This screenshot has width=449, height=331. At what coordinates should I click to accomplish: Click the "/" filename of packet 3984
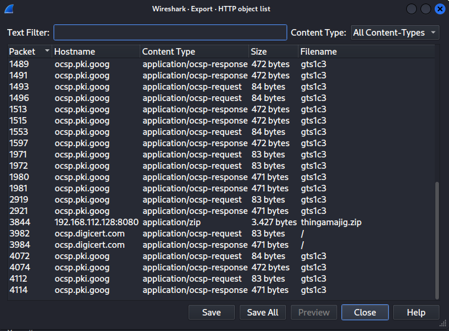302,245
